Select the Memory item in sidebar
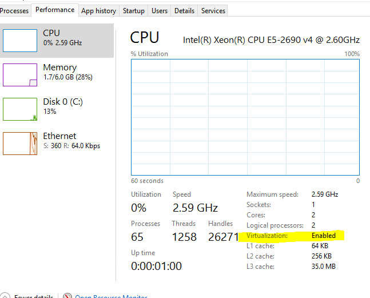 click(x=60, y=67)
